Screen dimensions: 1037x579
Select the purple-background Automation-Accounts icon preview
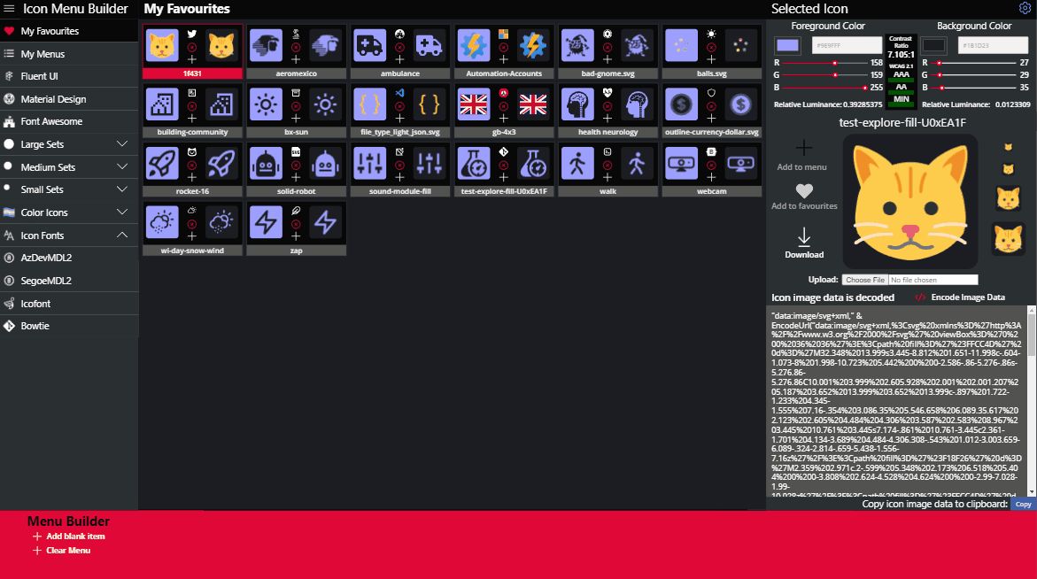click(474, 46)
